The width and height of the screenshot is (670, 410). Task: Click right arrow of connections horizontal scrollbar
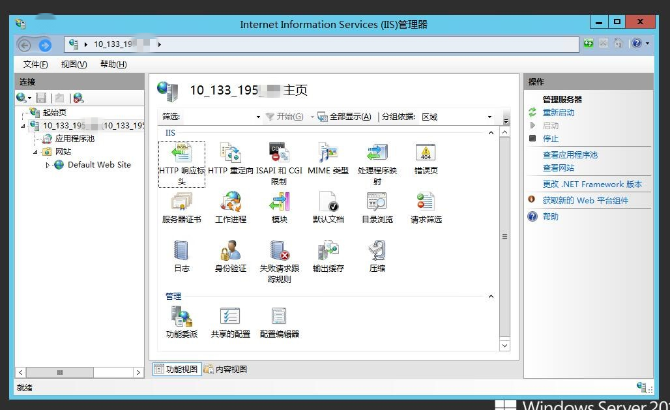point(138,372)
